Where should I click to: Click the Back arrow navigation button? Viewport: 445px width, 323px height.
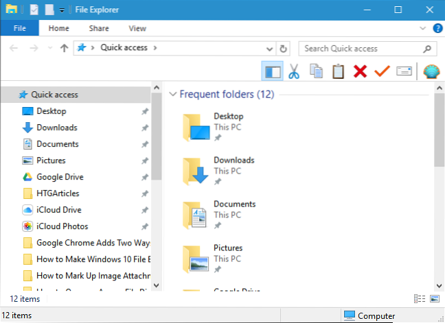[x=14, y=48]
